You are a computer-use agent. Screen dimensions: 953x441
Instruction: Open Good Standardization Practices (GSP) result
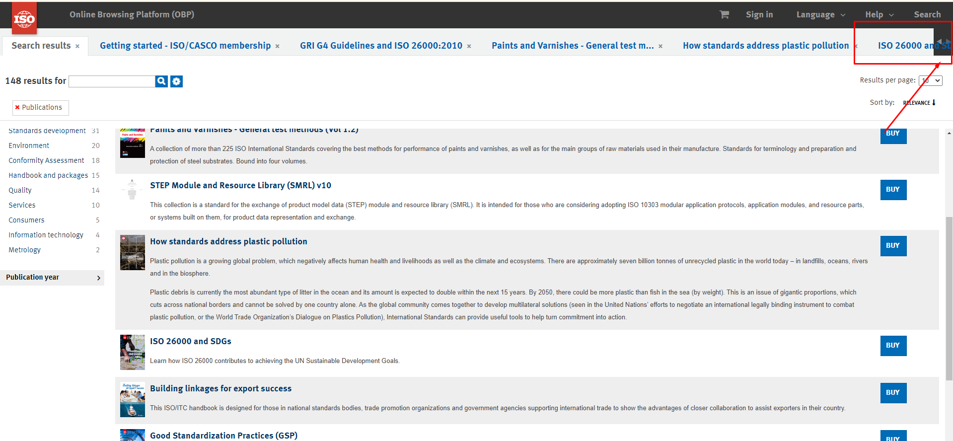pyautogui.click(x=223, y=436)
